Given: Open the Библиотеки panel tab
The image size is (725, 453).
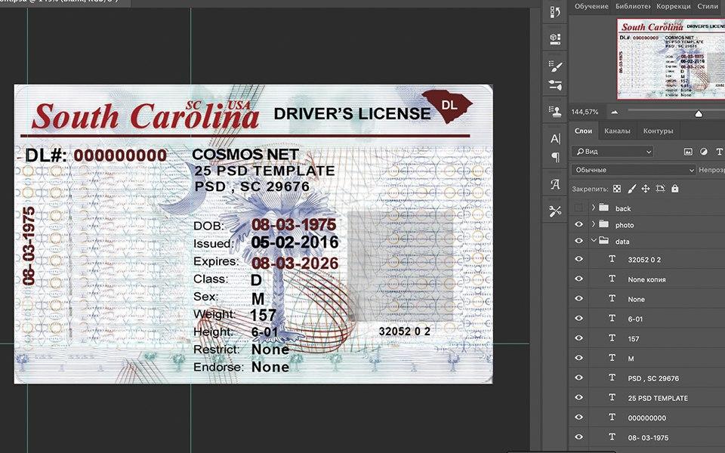Looking at the screenshot, I should [633, 7].
